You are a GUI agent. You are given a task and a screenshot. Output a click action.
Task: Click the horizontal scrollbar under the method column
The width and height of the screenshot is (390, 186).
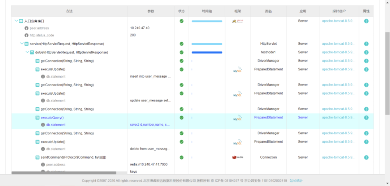point(64,173)
